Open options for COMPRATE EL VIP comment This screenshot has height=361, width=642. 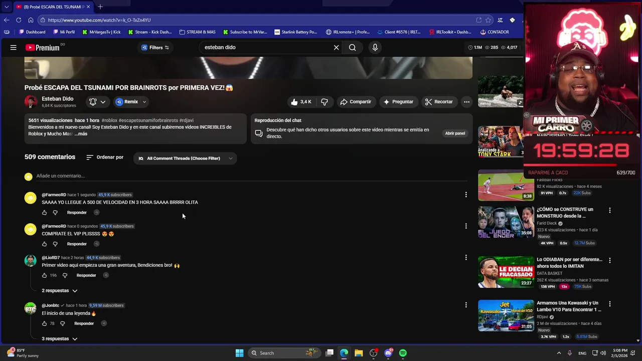[466, 226]
